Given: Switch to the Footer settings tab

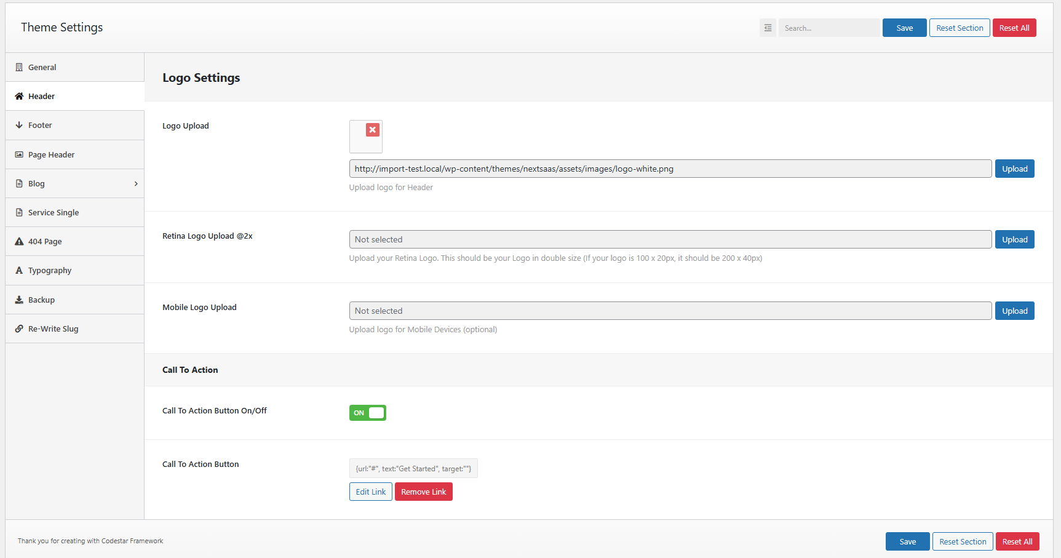Looking at the screenshot, I should (41, 125).
